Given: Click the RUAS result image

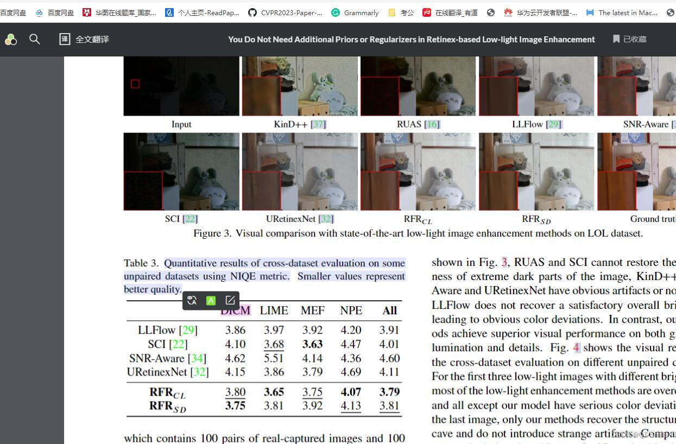Looking at the screenshot, I should click(418, 86).
